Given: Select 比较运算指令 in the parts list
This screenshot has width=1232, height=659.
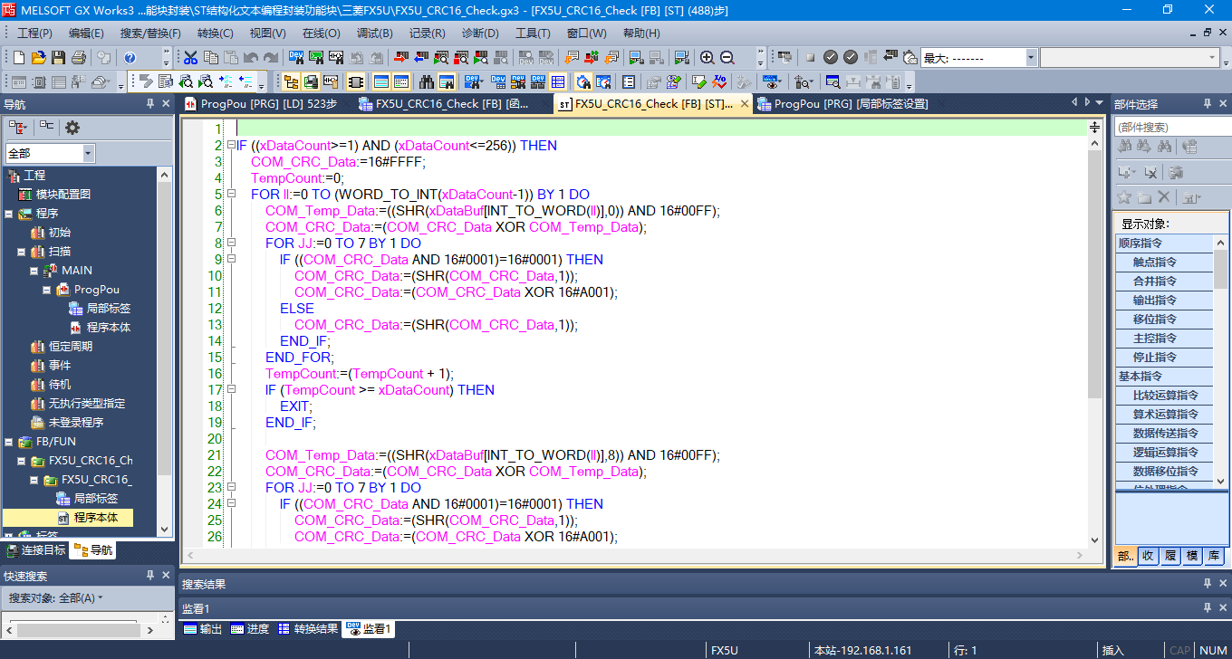Looking at the screenshot, I should click(1165, 396).
